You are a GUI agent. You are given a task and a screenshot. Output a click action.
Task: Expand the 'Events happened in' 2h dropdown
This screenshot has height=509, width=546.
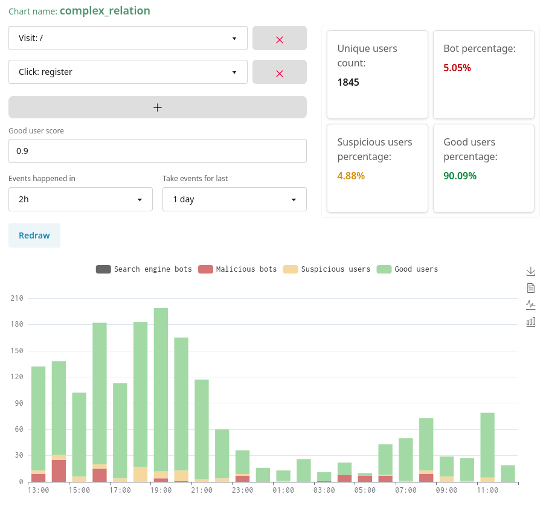click(x=80, y=199)
